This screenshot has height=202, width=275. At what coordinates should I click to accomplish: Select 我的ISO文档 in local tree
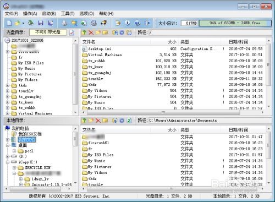pos(30,134)
